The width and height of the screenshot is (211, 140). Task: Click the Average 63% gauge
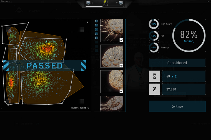154,47
